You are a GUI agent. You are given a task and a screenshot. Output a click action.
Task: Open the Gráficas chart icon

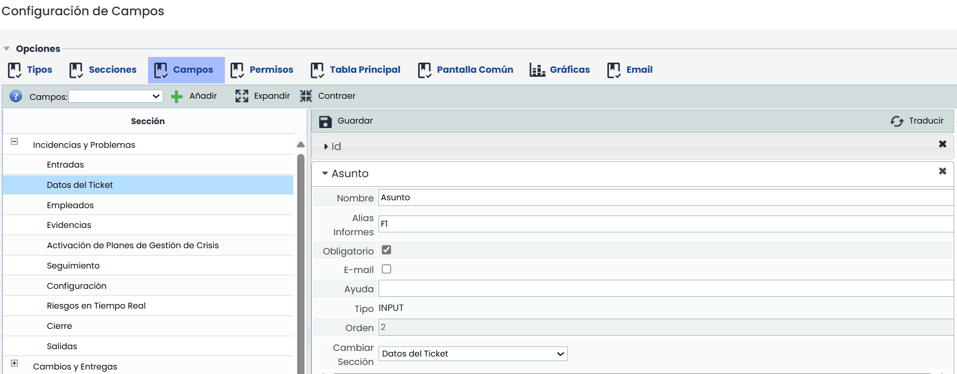click(537, 70)
